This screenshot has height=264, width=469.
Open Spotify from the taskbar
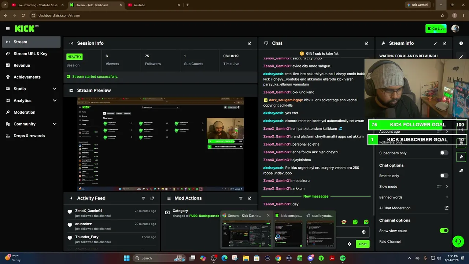tap(343, 258)
